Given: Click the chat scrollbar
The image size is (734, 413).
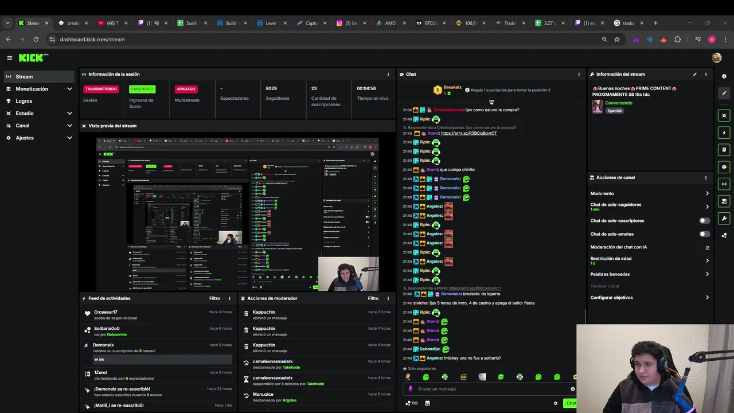Looking at the screenshot, I should (x=585, y=315).
